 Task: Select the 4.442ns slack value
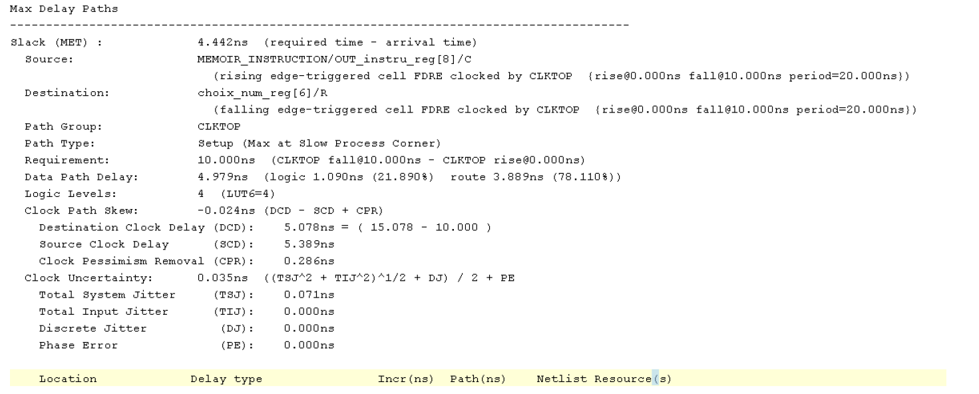coord(214,43)
